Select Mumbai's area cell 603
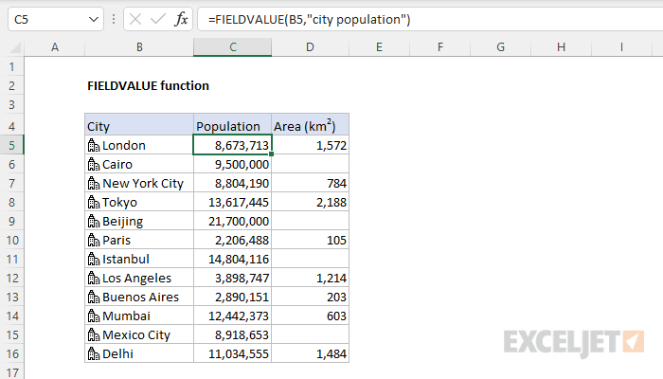663x379 pixels. [x=310, y=316]
